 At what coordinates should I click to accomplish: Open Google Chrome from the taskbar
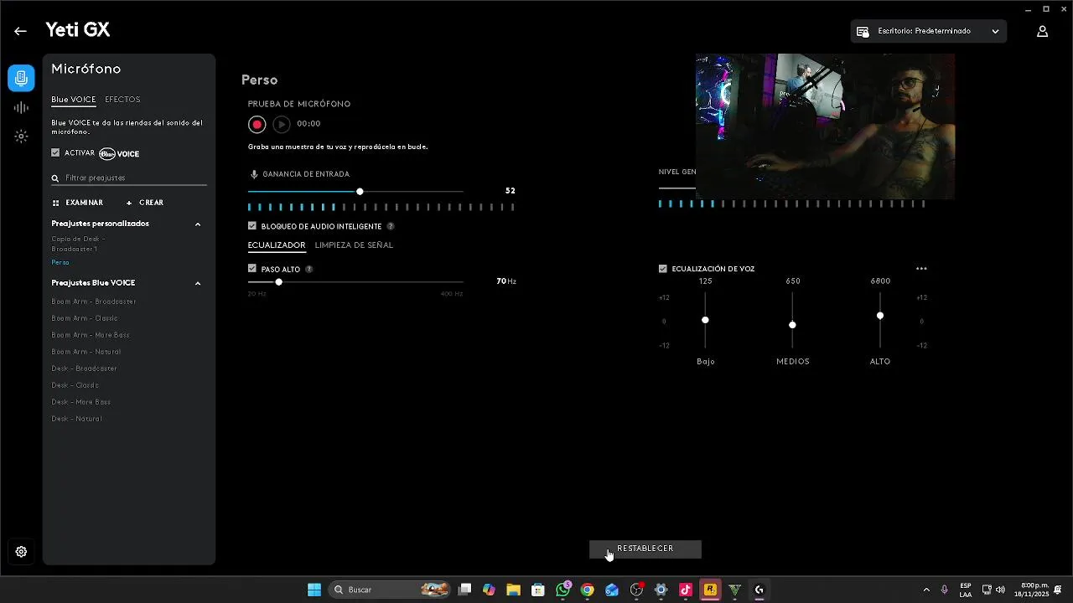[x=588, y=590]
